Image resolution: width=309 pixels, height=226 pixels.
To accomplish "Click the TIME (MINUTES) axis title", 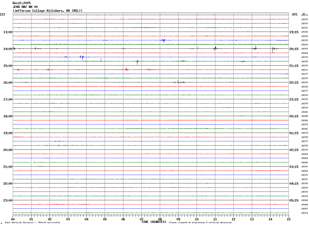I will click(x=154, y=222).
